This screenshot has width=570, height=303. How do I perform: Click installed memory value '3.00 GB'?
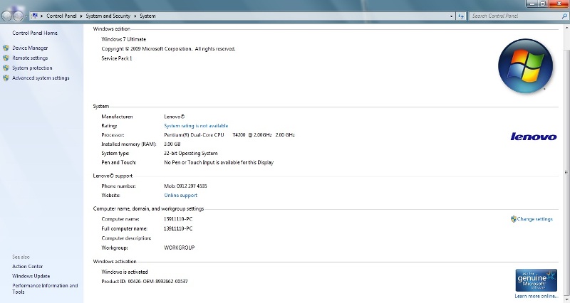click(172, 144)
